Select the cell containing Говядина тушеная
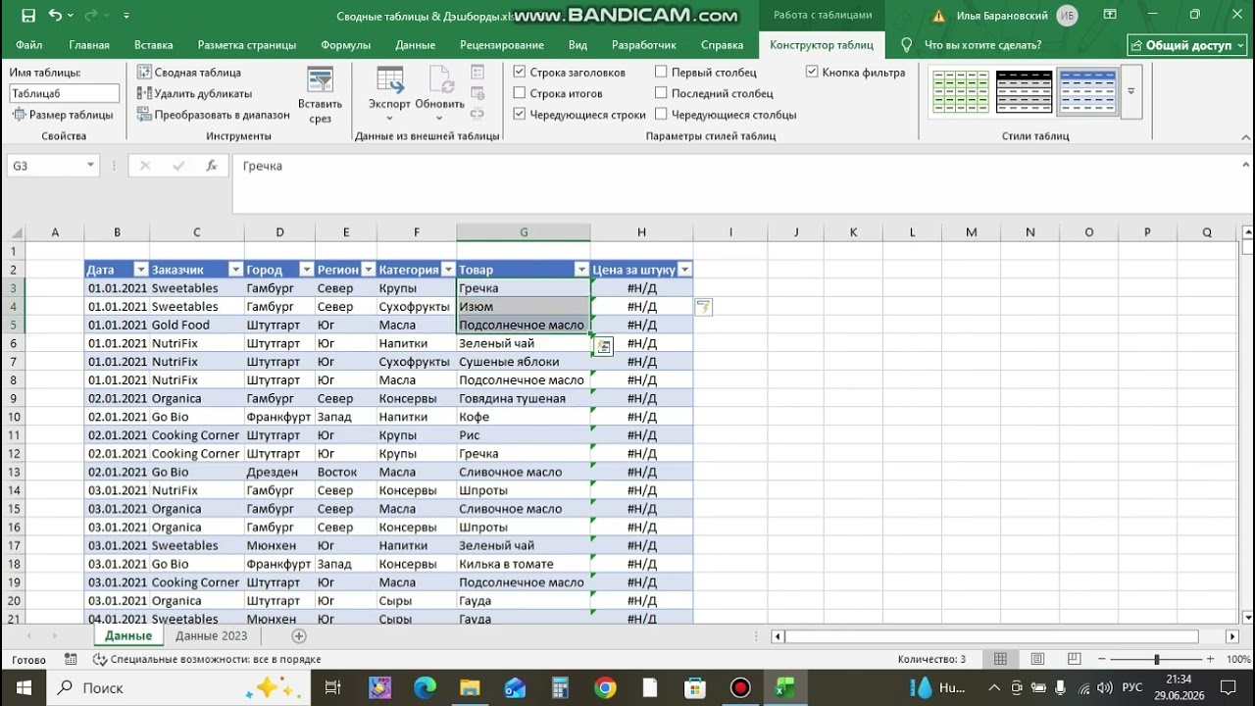 (x=524, y=399)
